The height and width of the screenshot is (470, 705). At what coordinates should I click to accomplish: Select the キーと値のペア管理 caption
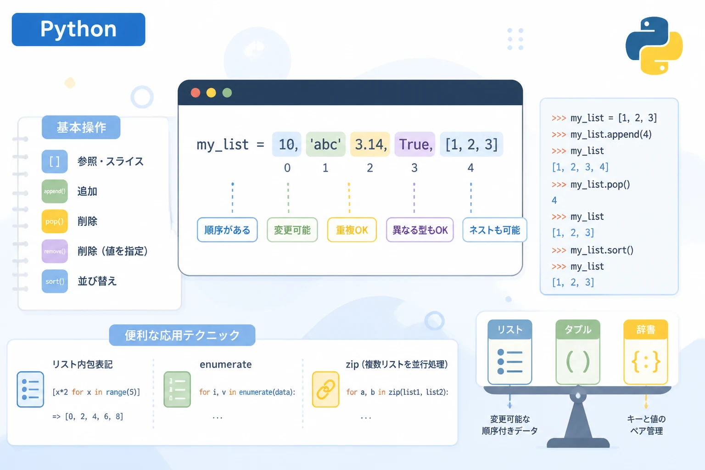[x=646, y=425]
